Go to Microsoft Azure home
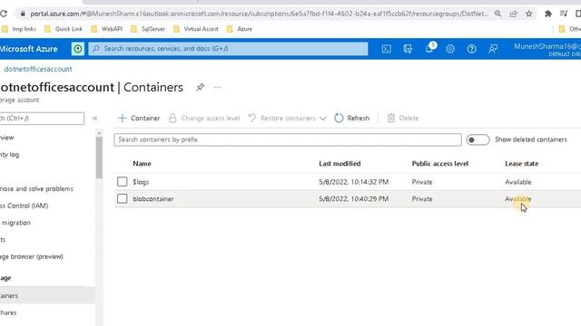Image resolution: width=581 pixels, height=326 pixels. tap(28, 49)
